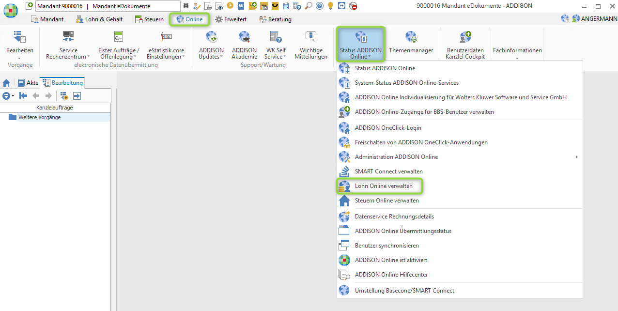Click the globe with red minus icon

pos(353,6)
